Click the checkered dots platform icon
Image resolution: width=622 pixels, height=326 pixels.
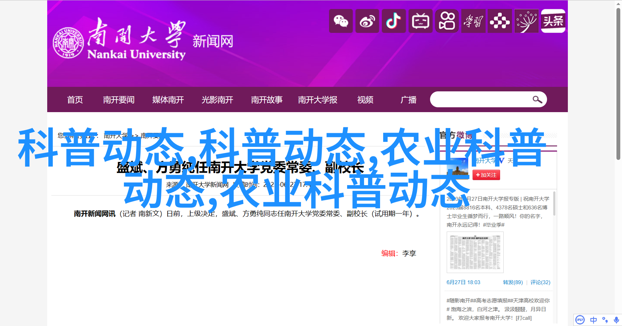(x=500, y=21)
